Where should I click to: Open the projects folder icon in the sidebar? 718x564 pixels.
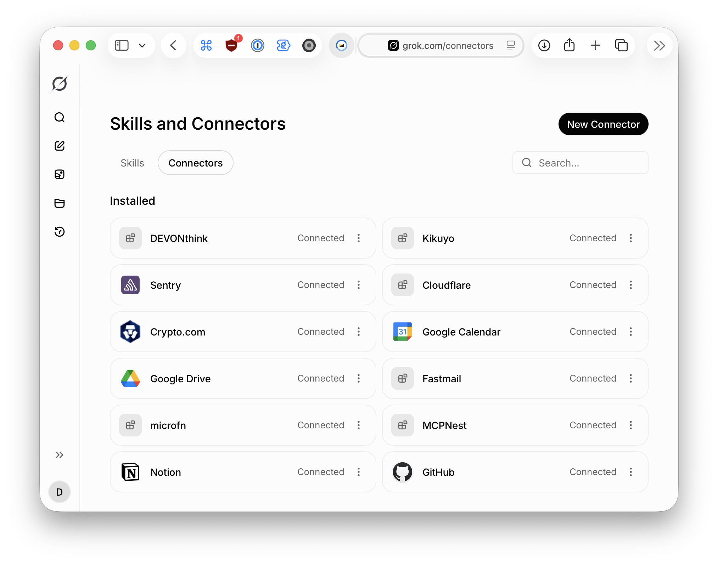[60, 203]
